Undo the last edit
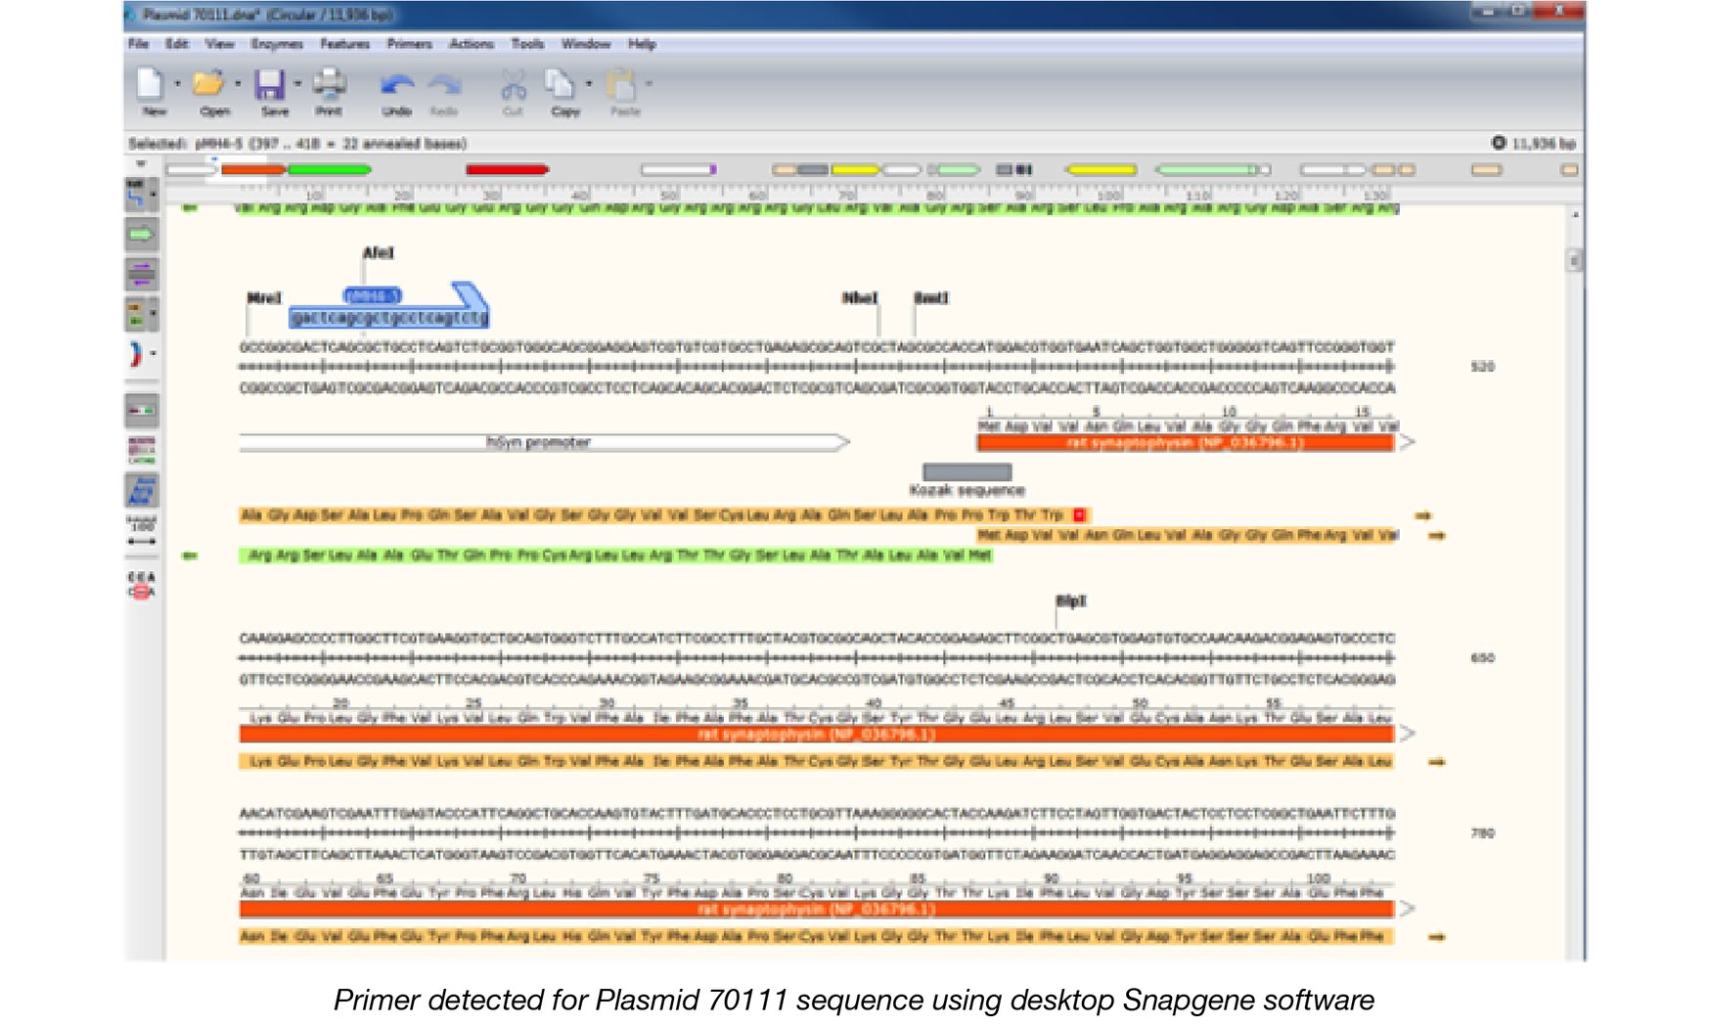The height and width of the screenshot is (1024, 1710). pos(396,86)
